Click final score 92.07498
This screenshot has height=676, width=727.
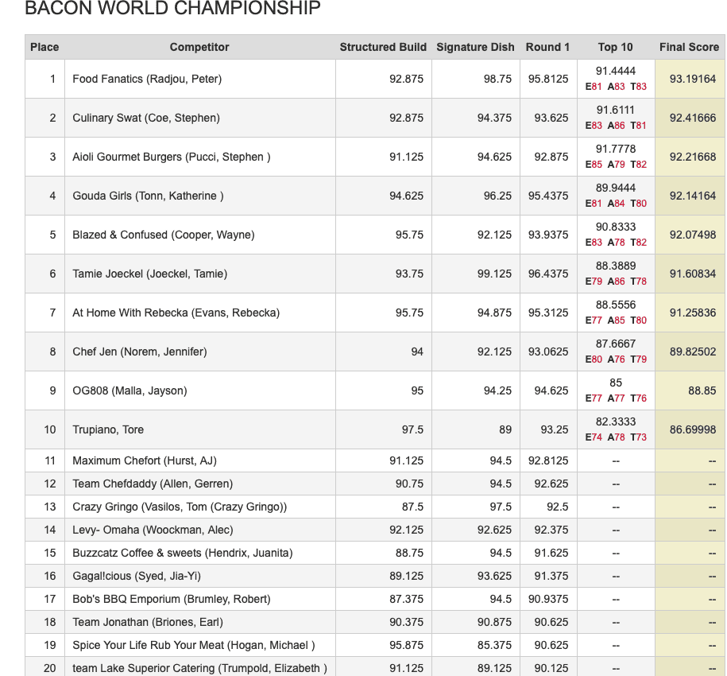(693, 235)
